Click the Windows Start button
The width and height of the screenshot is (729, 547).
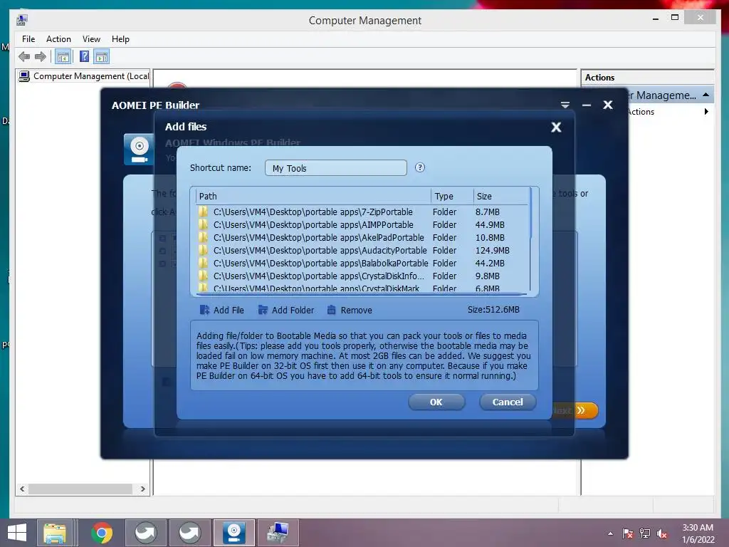17,533
